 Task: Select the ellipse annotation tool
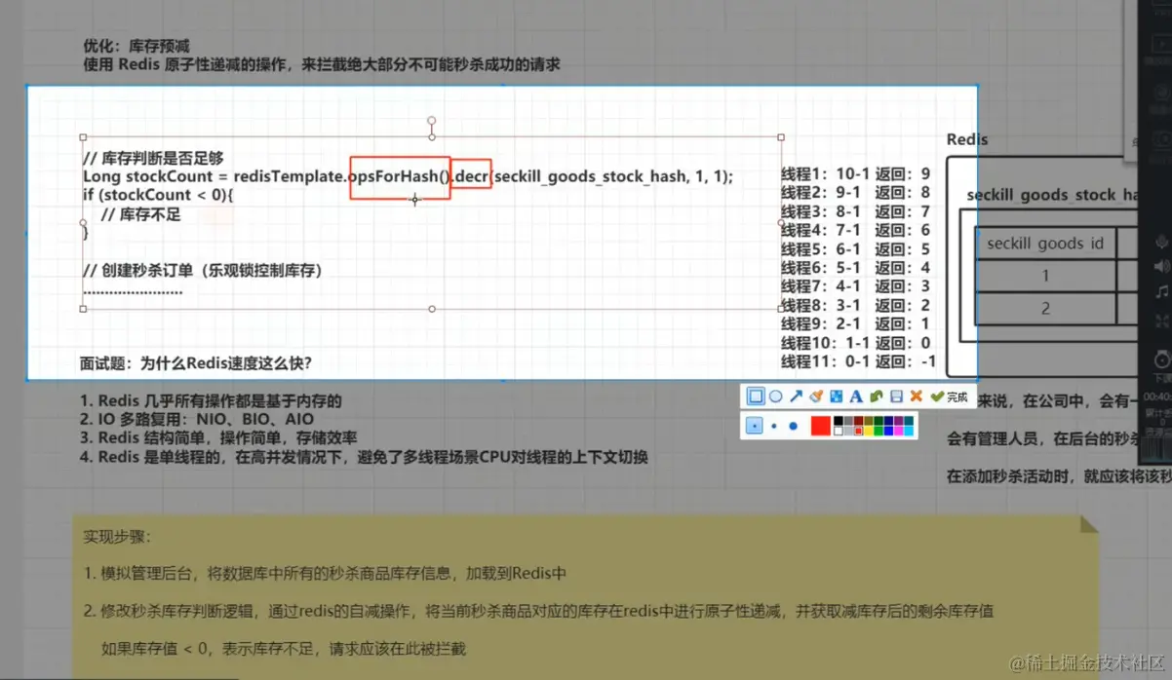tap(776, 396)
